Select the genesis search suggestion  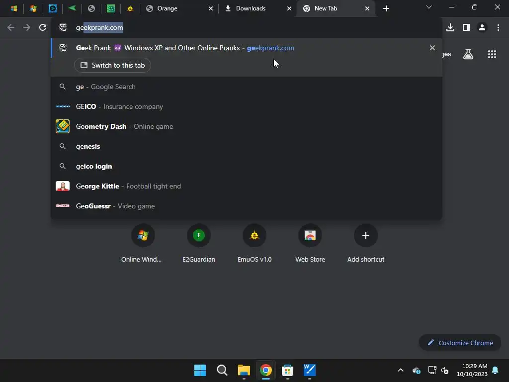[x=247, y=147]
